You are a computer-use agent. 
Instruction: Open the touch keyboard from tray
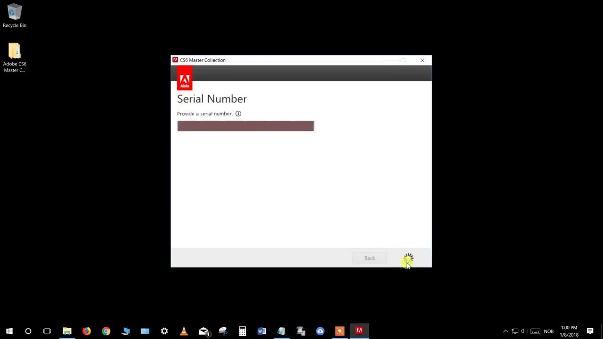click(536, 331)
